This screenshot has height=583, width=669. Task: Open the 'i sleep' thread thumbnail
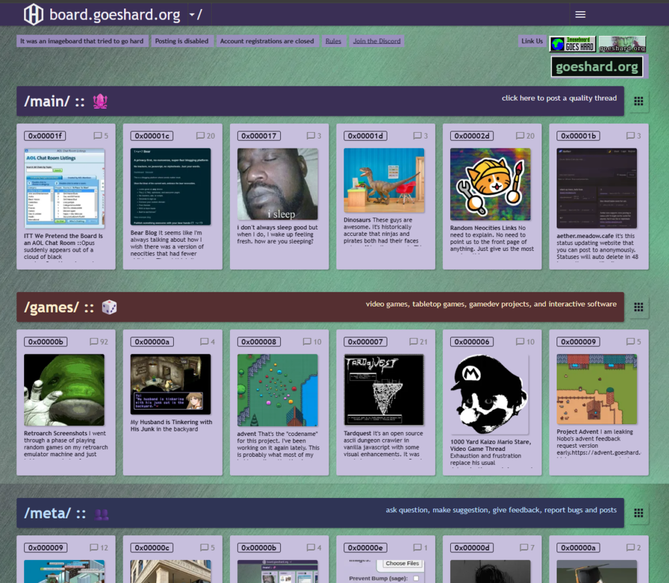[278, 184]
